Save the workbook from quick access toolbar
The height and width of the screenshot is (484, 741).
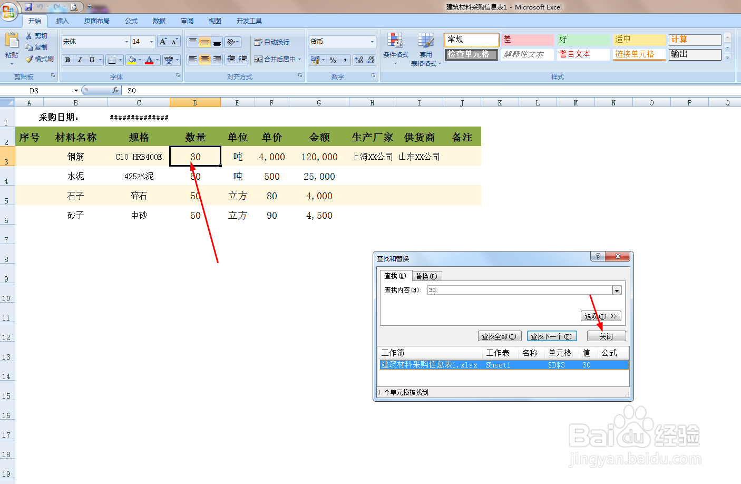coord(28,7)
